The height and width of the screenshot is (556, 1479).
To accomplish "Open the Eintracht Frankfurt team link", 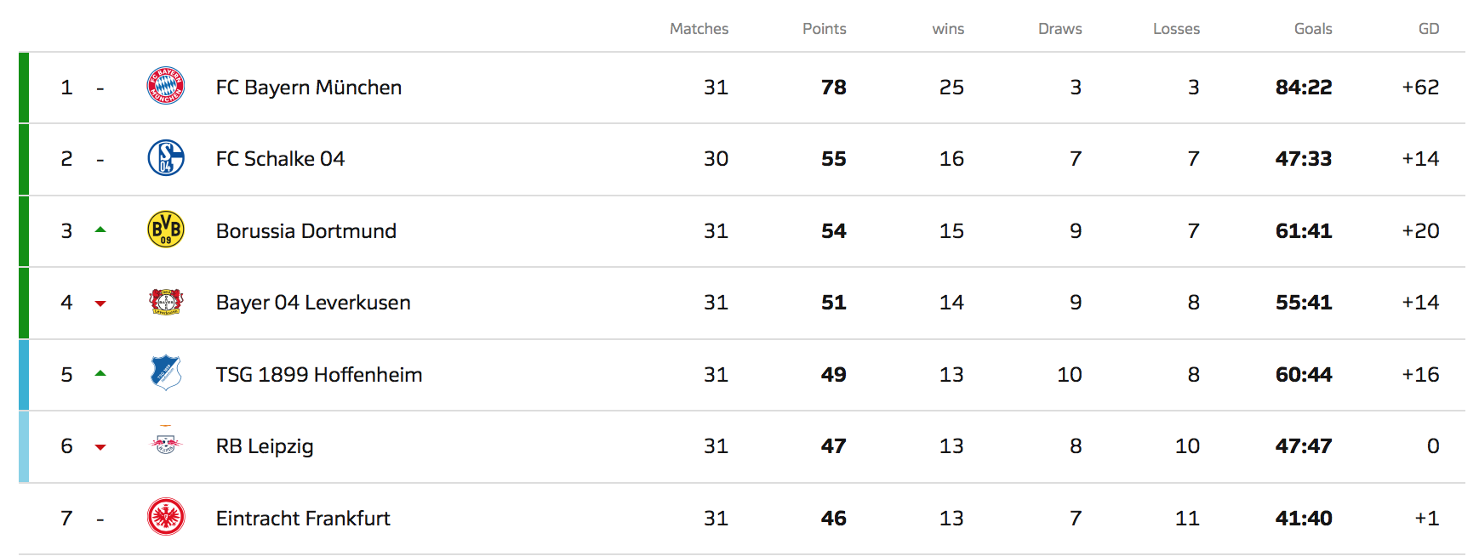I will [x=303, y=519].
